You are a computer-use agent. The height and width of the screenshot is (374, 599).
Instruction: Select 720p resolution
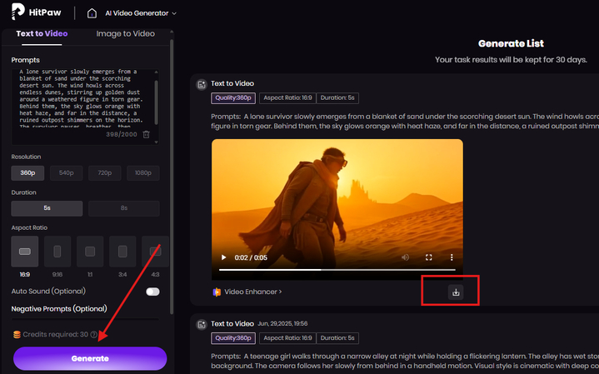(x=105, y=173)
